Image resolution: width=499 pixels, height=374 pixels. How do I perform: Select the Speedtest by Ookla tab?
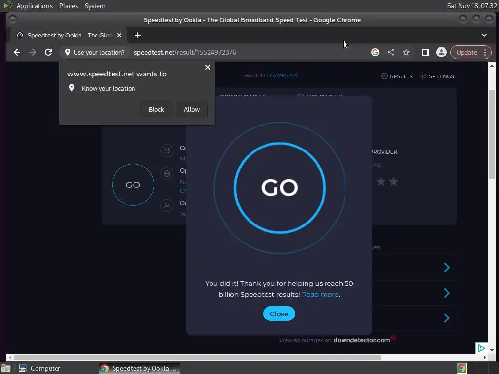69,35
